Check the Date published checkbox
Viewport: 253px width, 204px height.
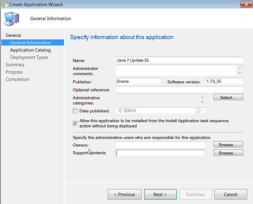(x=75, y=111)
